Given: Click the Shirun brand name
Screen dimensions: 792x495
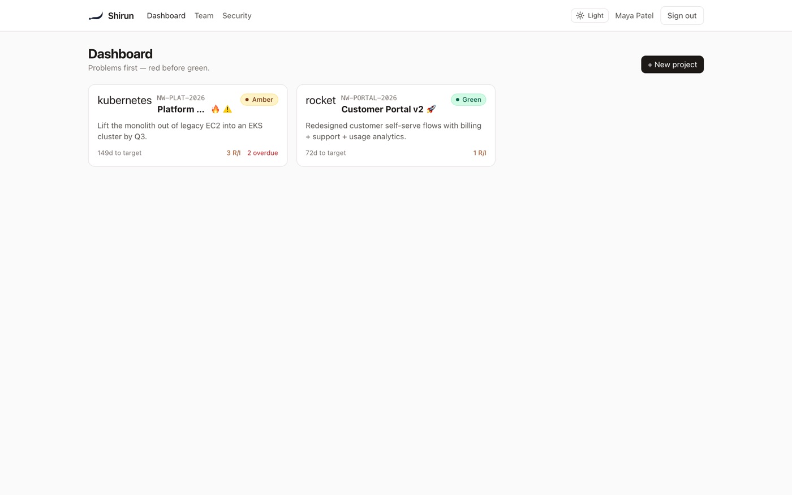Looking at the screenshot, I should pyautogui.click(x=120, y=16).
